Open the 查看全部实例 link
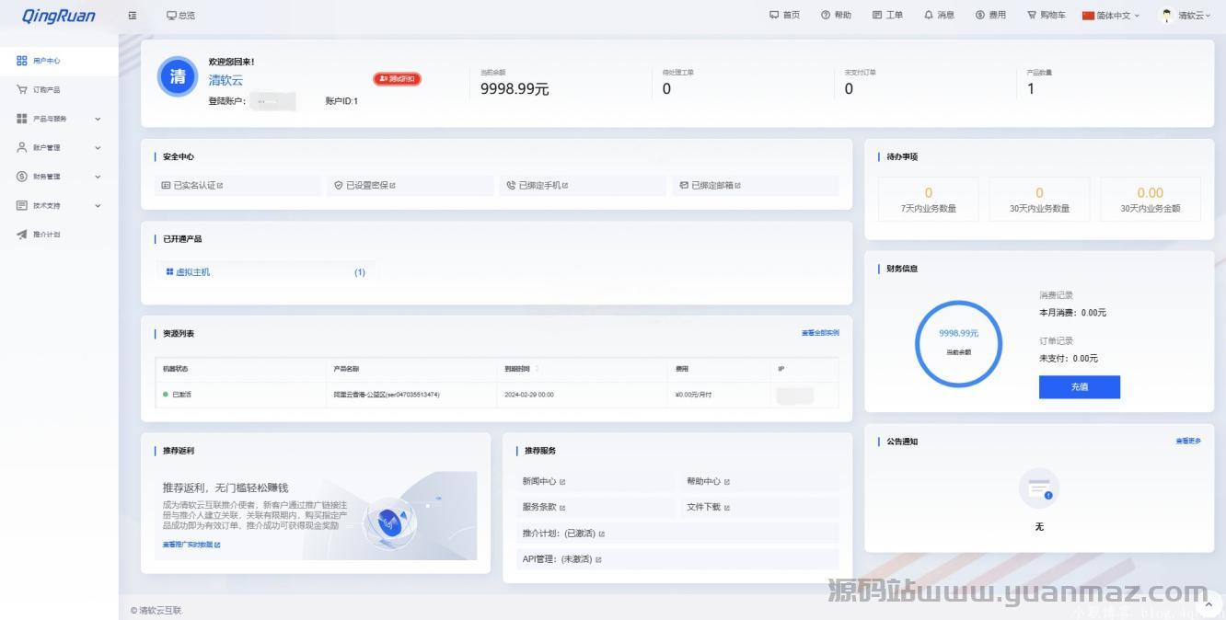1226x620 pixels. 819,333
